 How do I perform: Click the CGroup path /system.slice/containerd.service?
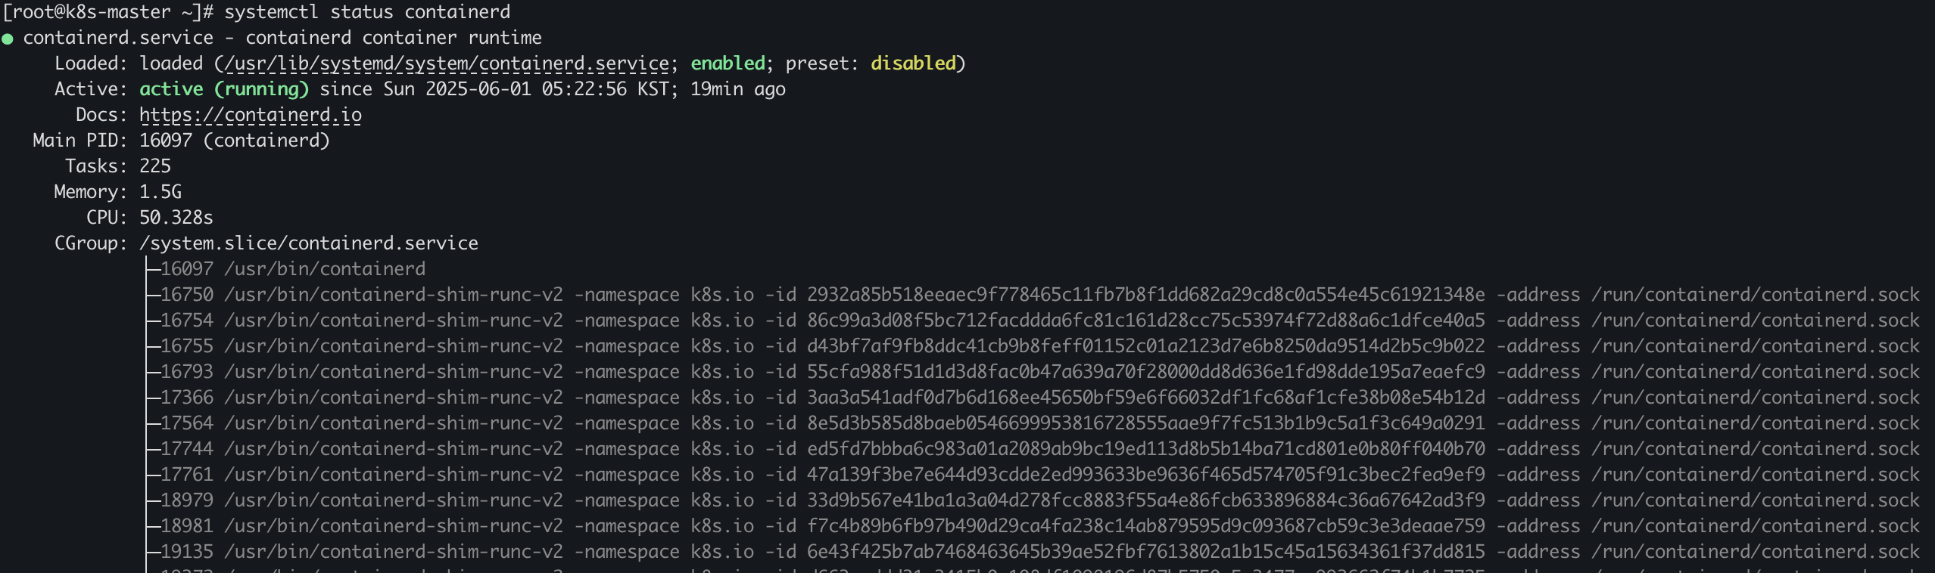309,243
